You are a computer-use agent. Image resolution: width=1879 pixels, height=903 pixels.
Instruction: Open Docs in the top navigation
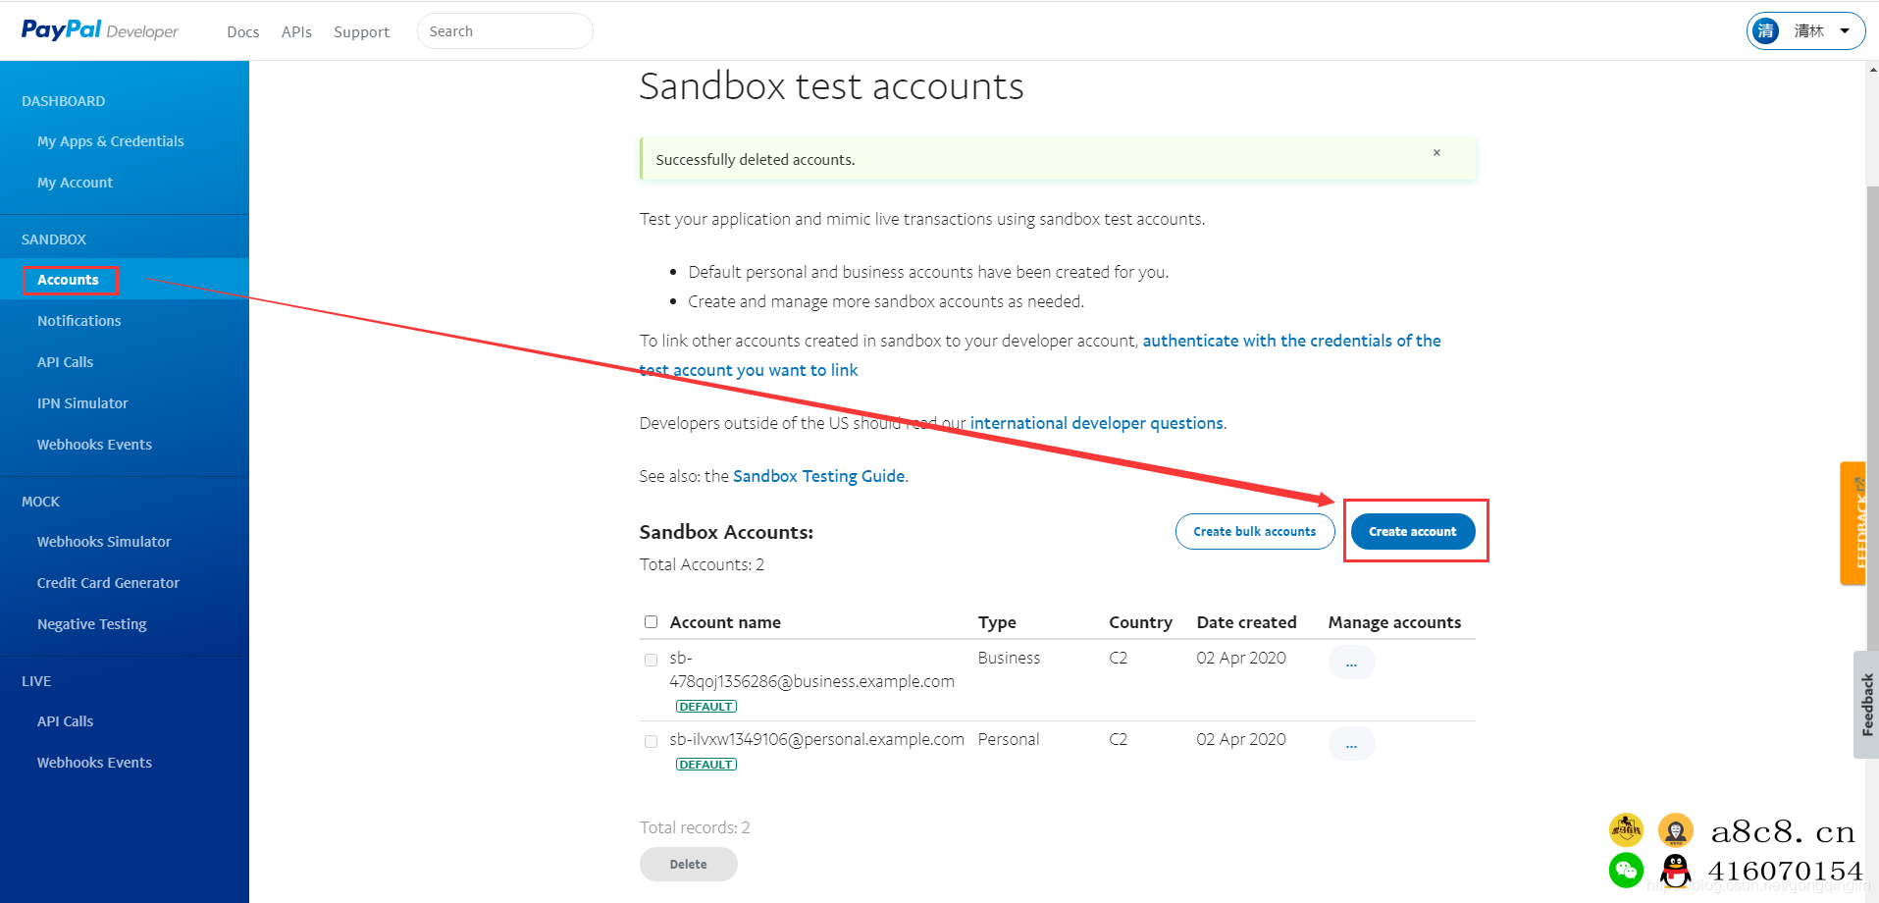[243, 31]
